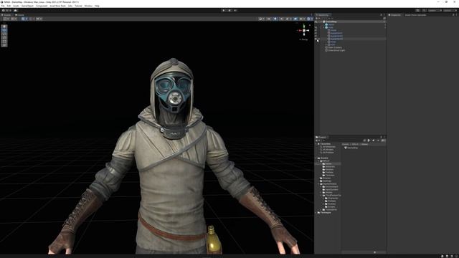Select Main Camera in the Hierarchy
The image size is (459, 258).
pos(335,47)
